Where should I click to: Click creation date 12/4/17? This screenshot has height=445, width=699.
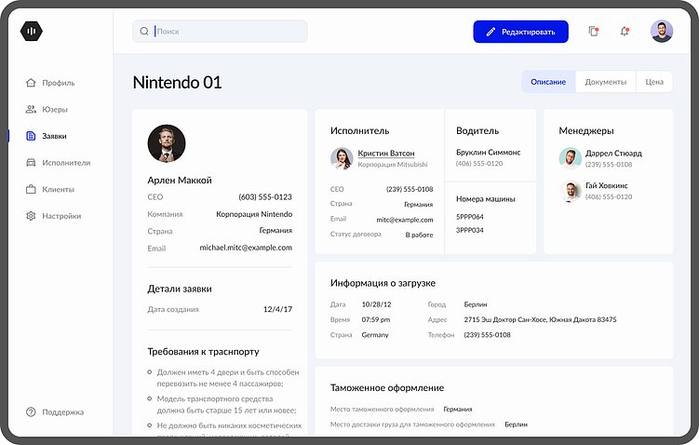277,309
